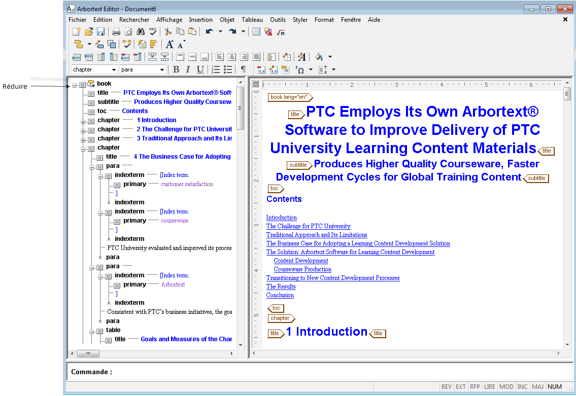Follow 'Transitioning to New Content Development Processes' link

click(x=333, y=278)
